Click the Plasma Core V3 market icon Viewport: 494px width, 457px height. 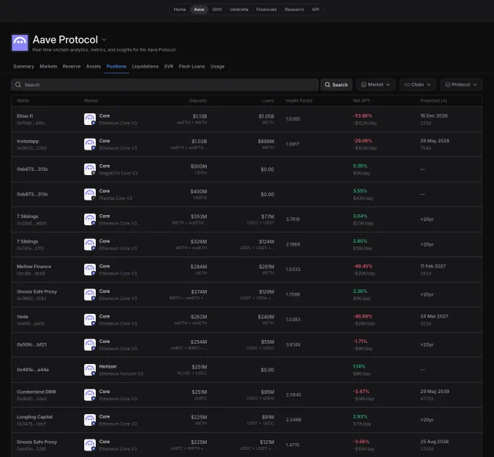[x=90, y=194]
